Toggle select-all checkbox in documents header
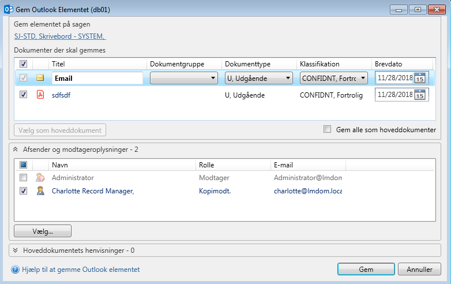The height and width of the screenshot is (284, 451). 24,64
